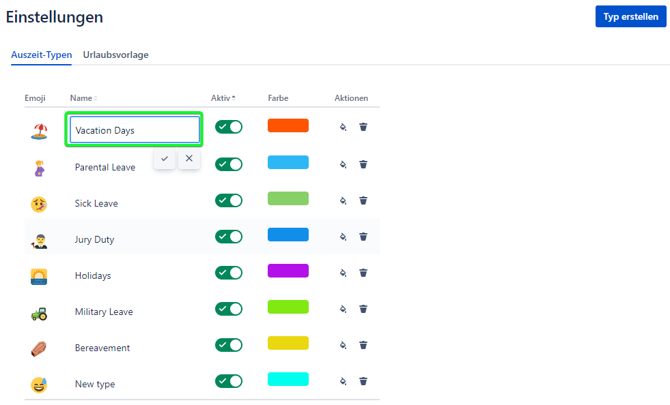The image size is (670, 405).
Task: Sort the table by Name column
Action: point(83,98)
